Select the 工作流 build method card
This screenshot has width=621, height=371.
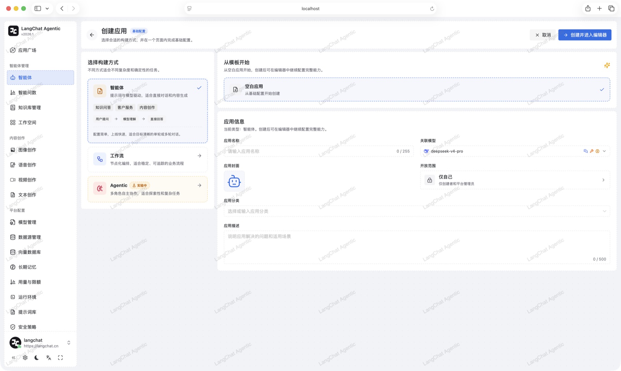click(148, 159)
